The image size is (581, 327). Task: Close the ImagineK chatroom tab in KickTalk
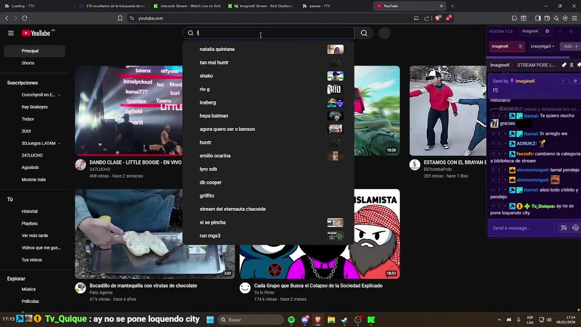pos(520,46)
